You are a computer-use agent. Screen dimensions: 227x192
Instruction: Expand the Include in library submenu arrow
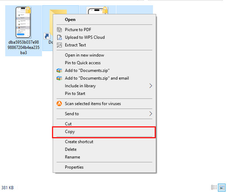pos(150,86)
